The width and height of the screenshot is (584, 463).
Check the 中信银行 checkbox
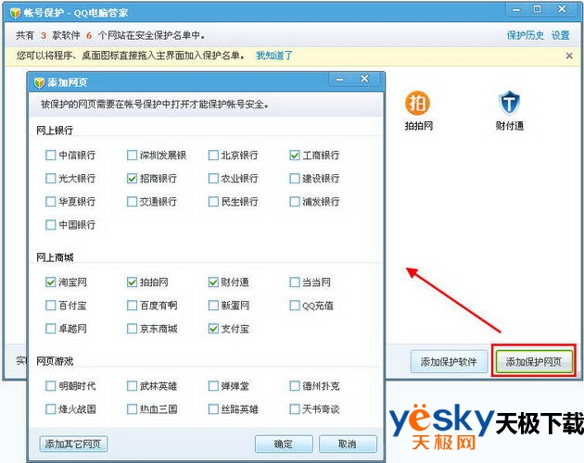point(50,155)
